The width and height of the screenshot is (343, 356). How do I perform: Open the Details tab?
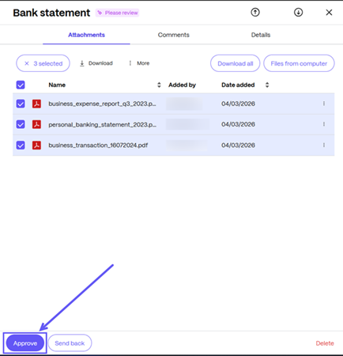pyautogui.click(x=261, y=35)
